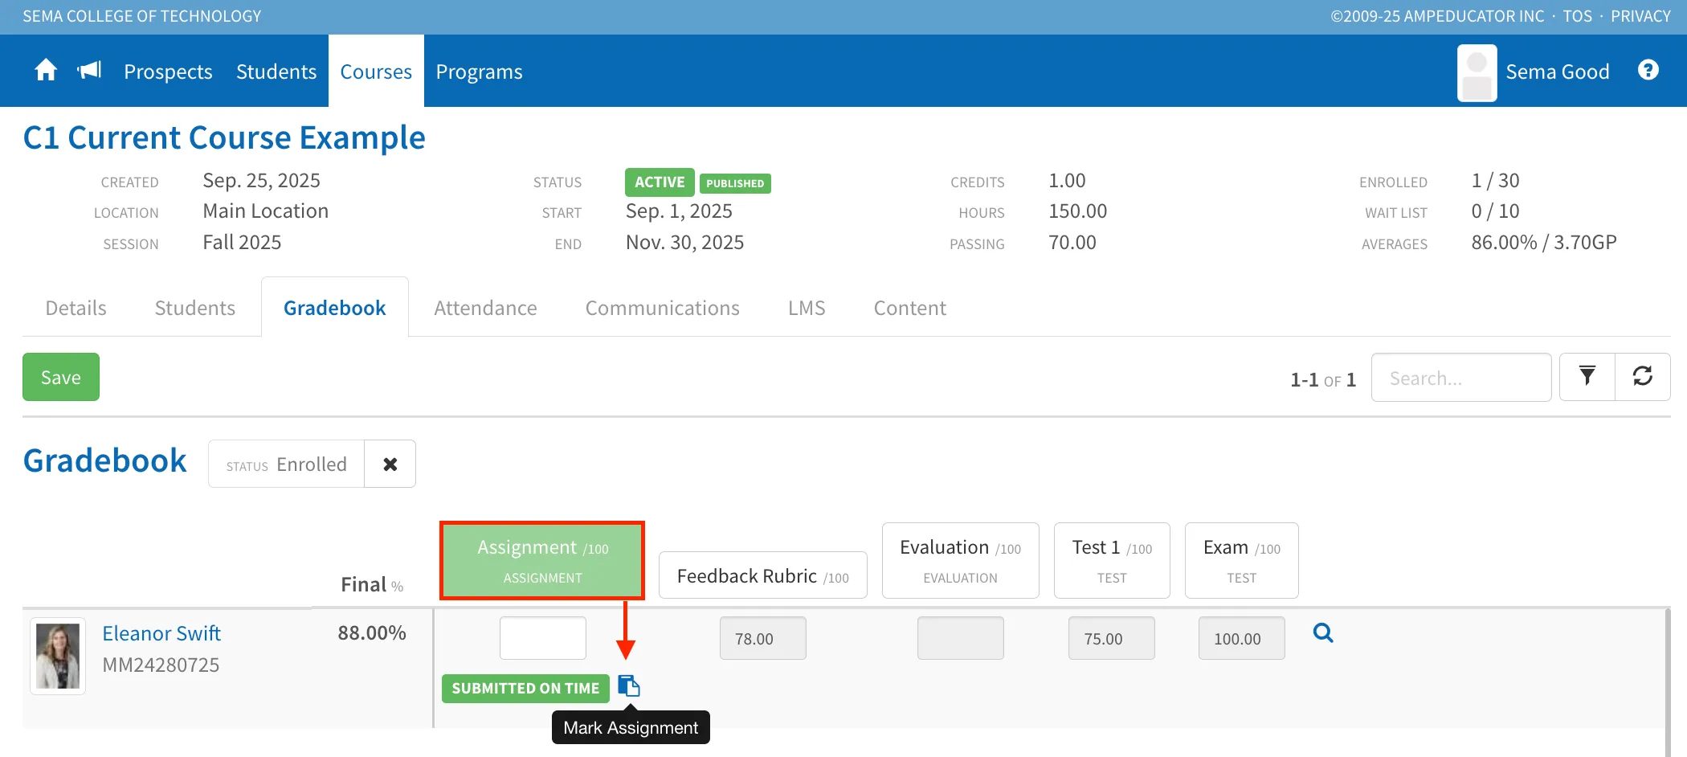Open the Content tab
This screenshot has height=757, width=1687.
pos(909,308)
